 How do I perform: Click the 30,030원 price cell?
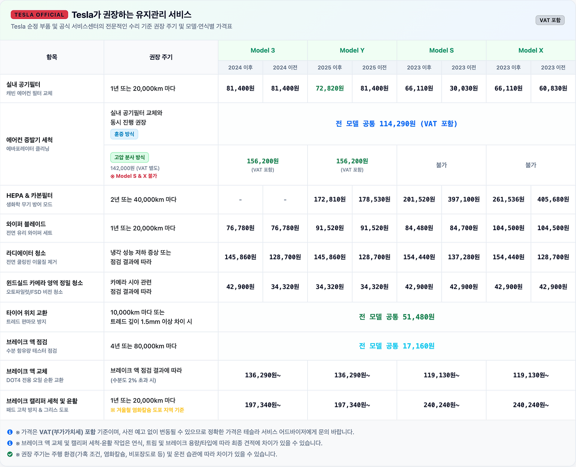[464, 89]
